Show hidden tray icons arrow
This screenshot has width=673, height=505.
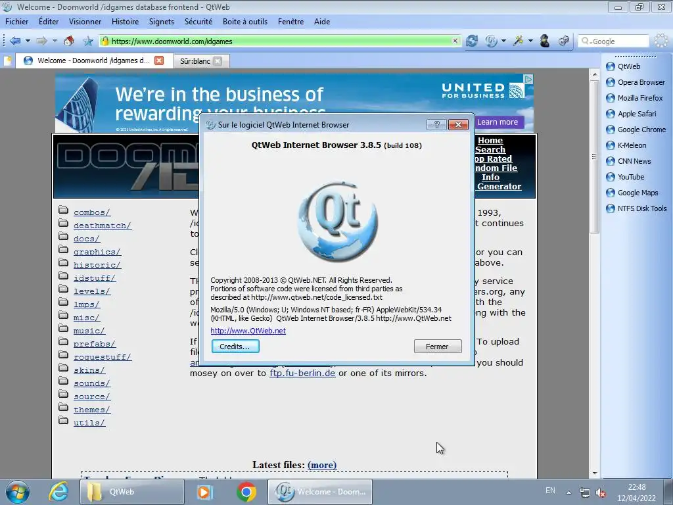click(569, 493)
